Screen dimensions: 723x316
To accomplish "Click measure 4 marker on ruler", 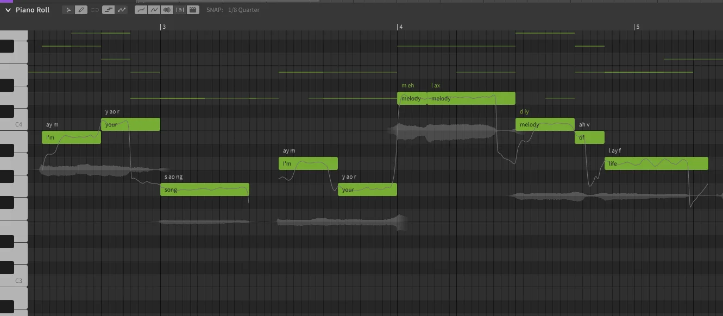I will pos(400,27).
